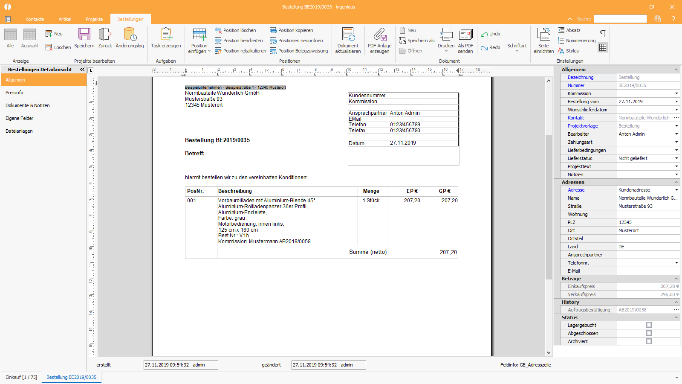Open the Änderungslog
Viewport: 682px width, 384px height.
pyautogui.click(x=130, y=38)
